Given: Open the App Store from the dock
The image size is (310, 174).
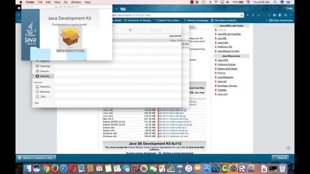Looking at the screenshot, I should click(207, 169).
